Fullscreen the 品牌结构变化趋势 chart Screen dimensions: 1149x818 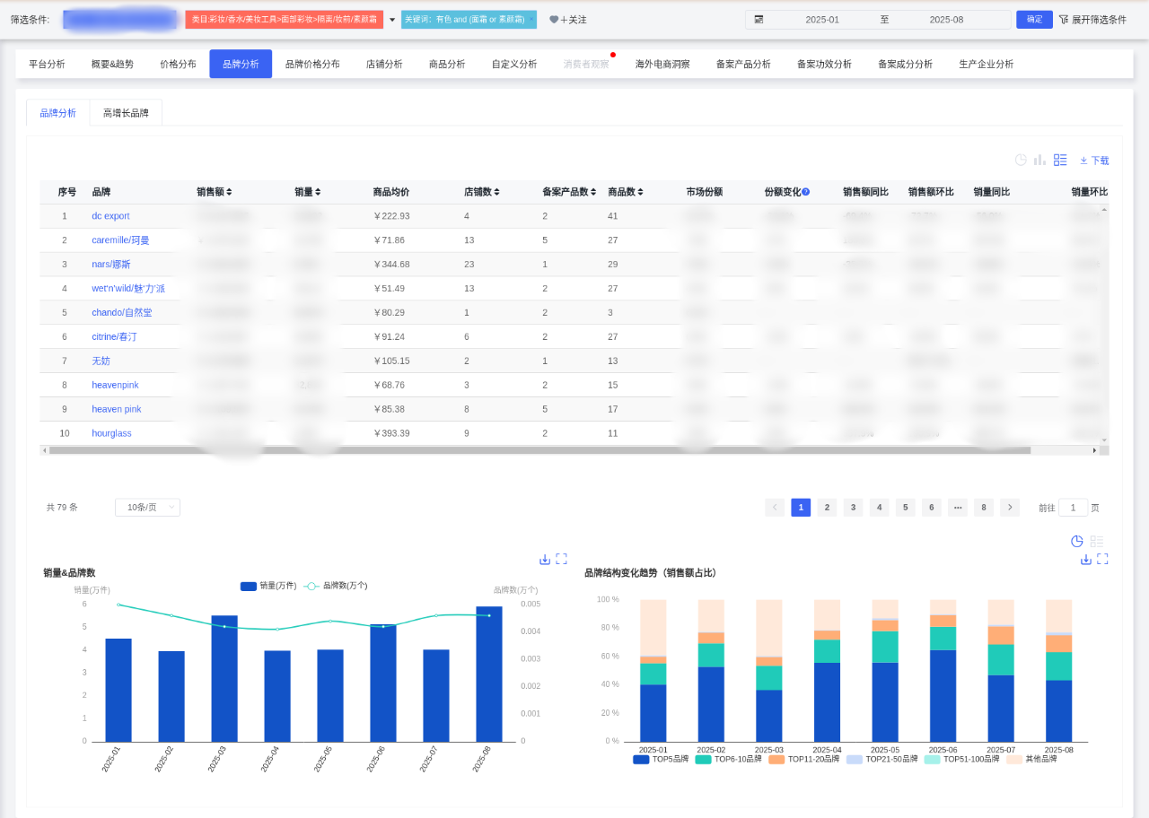tap(1102, 559)
